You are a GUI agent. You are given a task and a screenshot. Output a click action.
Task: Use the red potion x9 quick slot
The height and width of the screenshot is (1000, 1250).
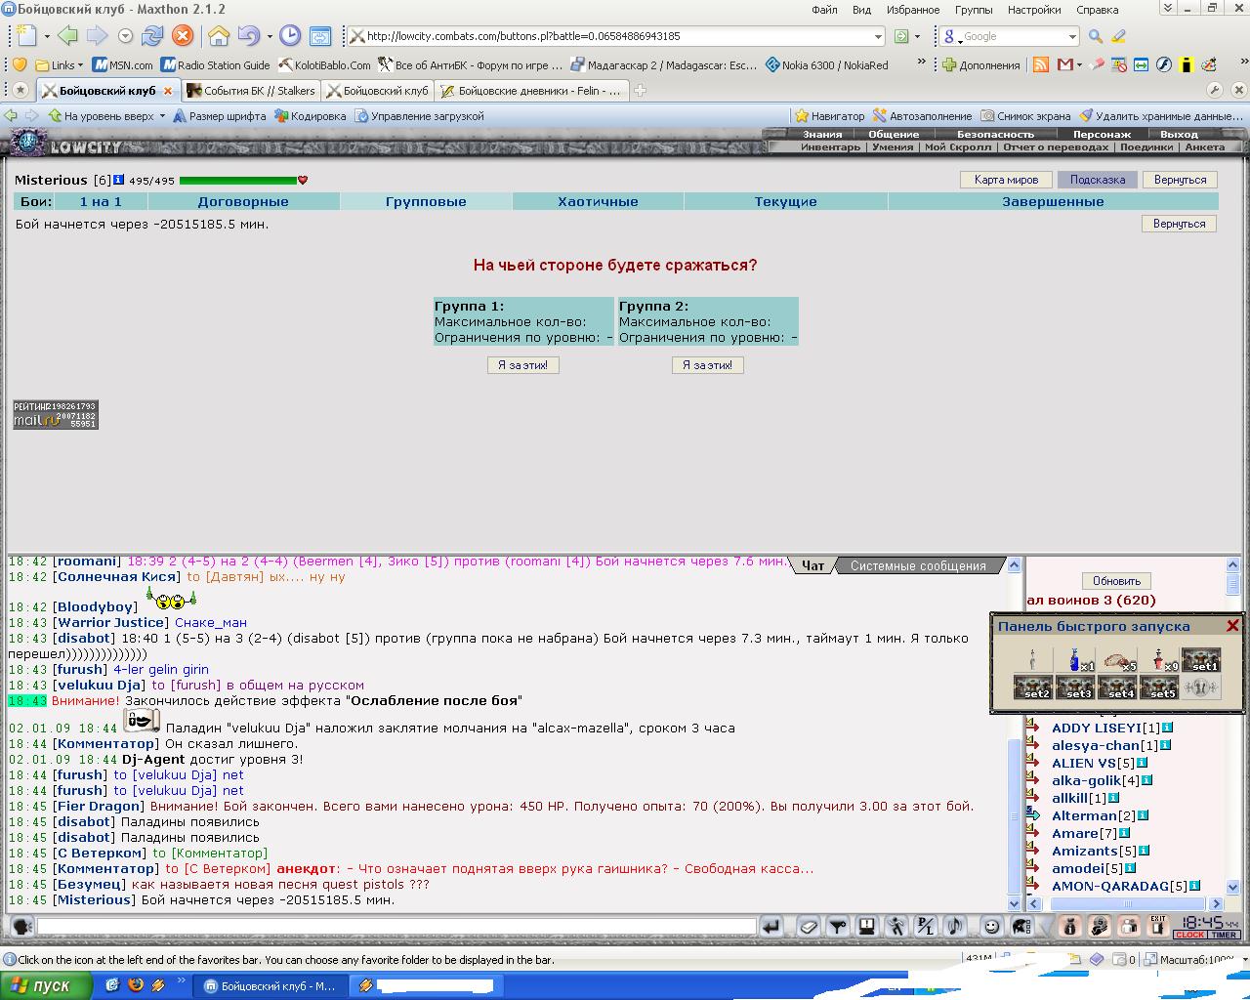pos(1160,660)
